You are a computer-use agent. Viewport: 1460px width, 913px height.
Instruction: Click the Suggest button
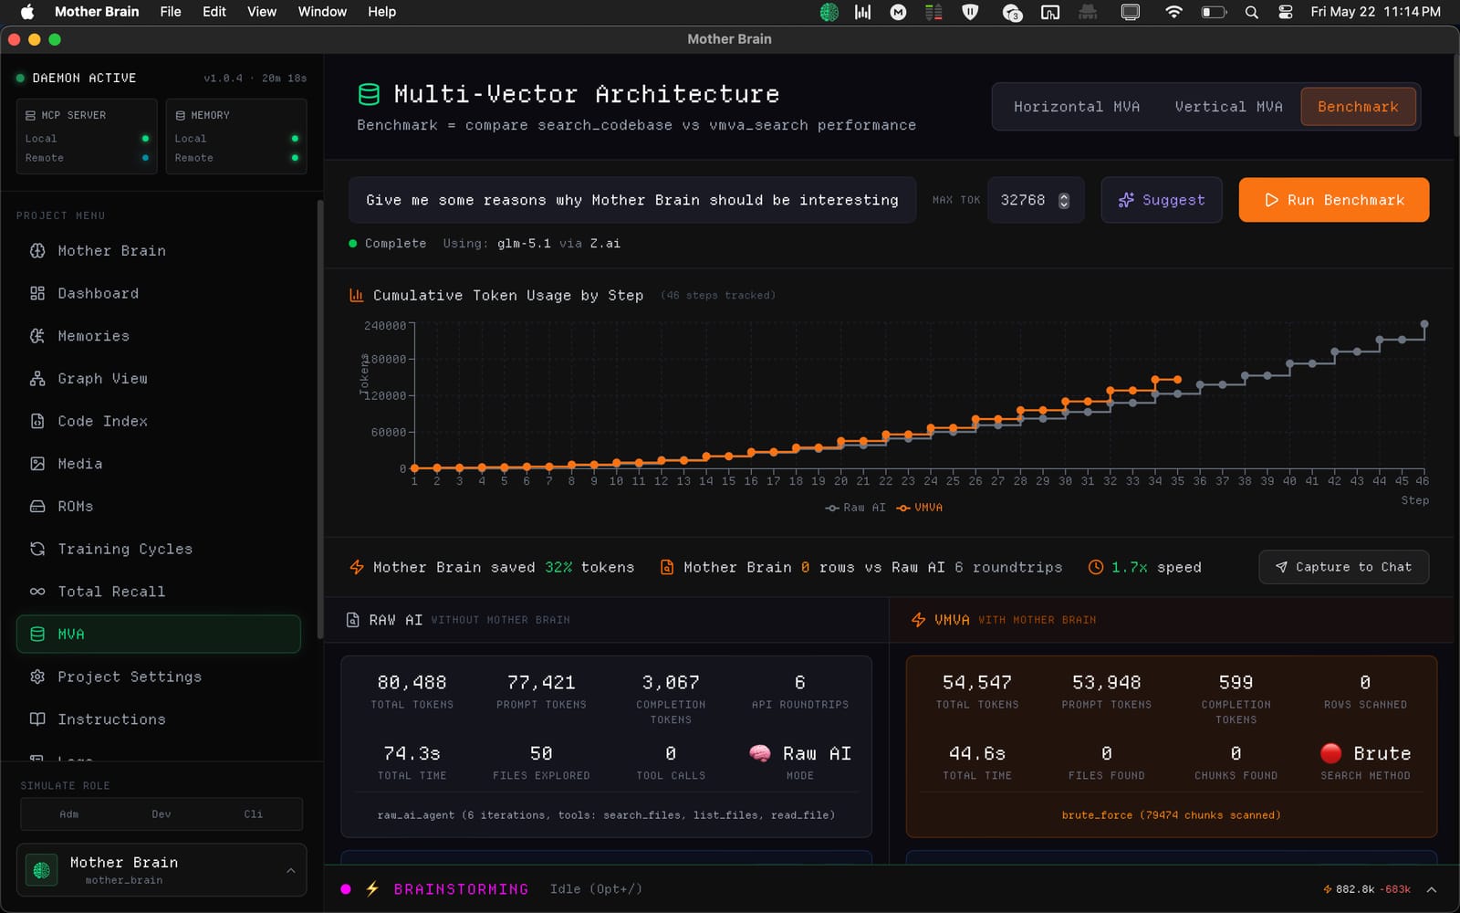click(1162, 200)
